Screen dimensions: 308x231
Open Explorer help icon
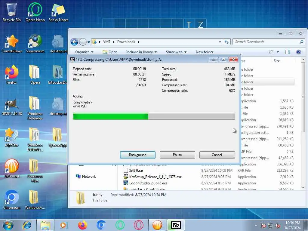click(x=299, y=52)
